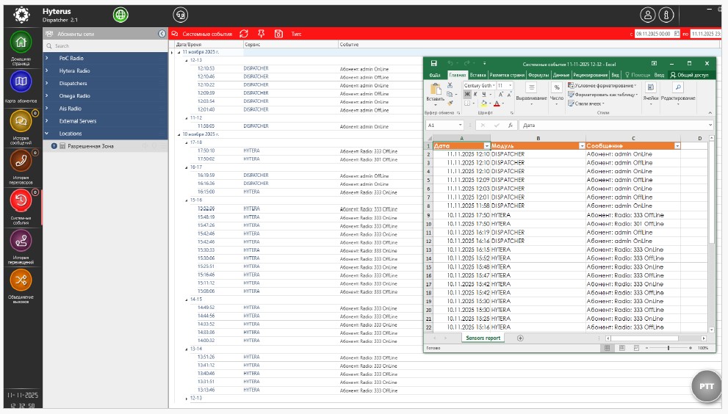The height and width of the screenshot is (414, 728).
Task: Collapse the Locations group
Action: 47,133
